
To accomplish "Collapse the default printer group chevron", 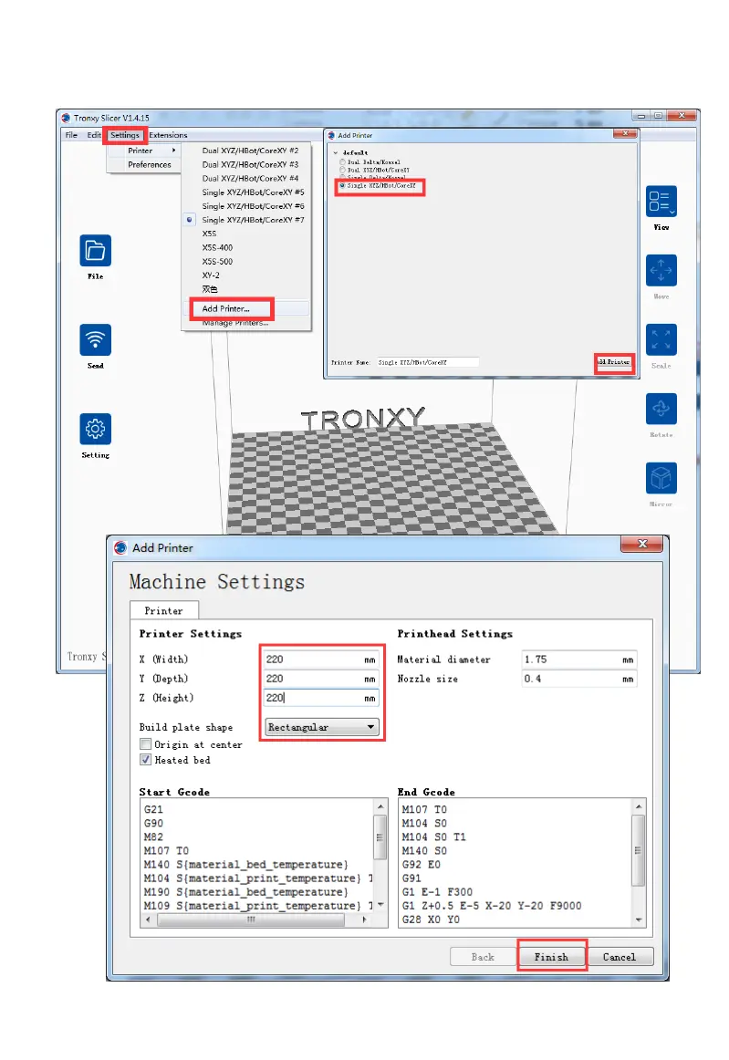I will point(336,152).
